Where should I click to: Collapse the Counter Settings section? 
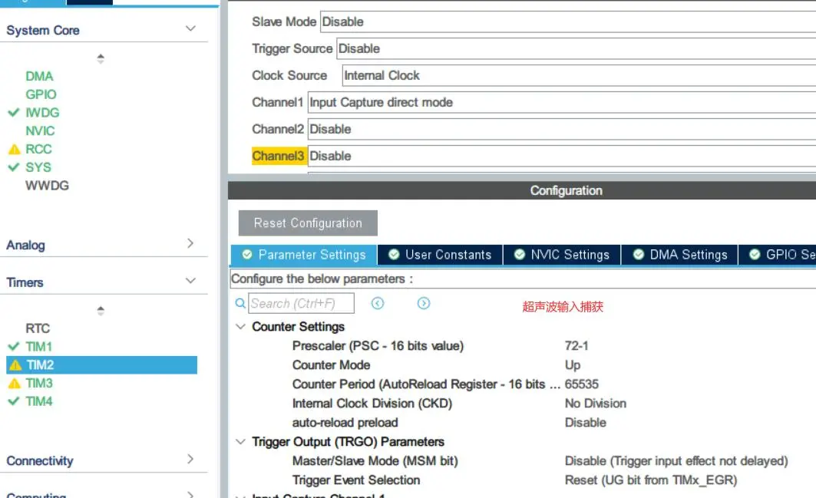click(240, 327)
